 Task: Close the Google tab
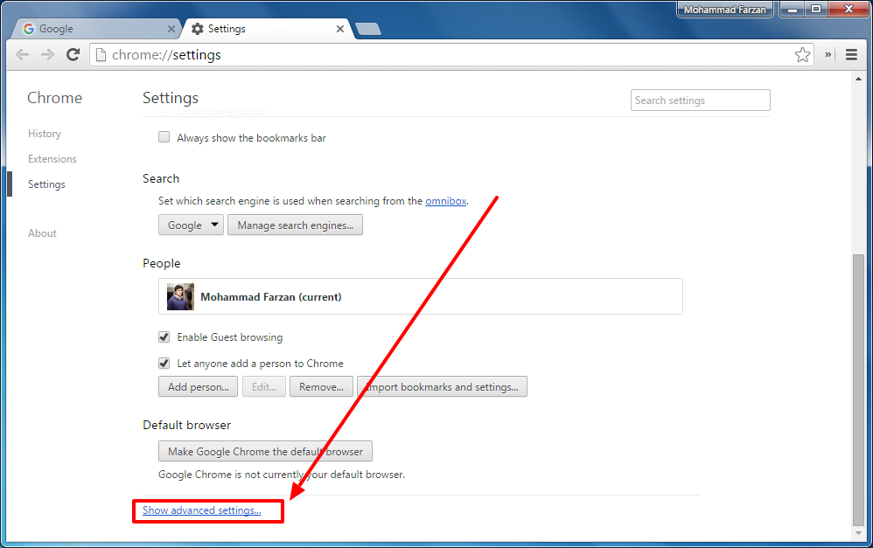pos(171,29)
